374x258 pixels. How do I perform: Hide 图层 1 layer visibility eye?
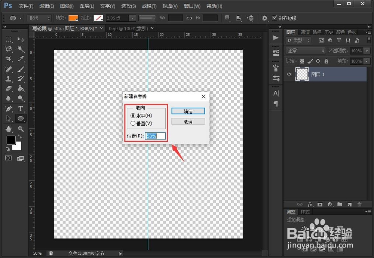[289, 74]
